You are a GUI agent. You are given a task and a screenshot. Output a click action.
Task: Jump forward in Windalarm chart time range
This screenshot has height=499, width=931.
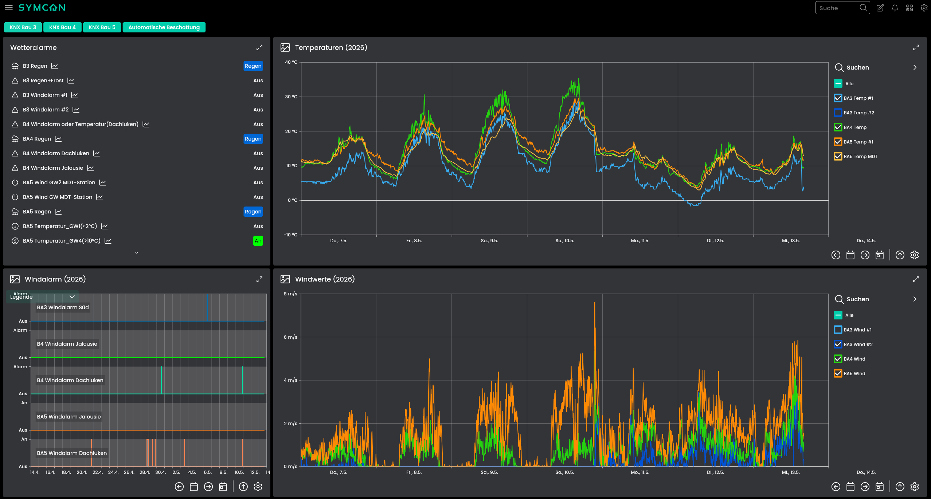(x=208, y=487)
